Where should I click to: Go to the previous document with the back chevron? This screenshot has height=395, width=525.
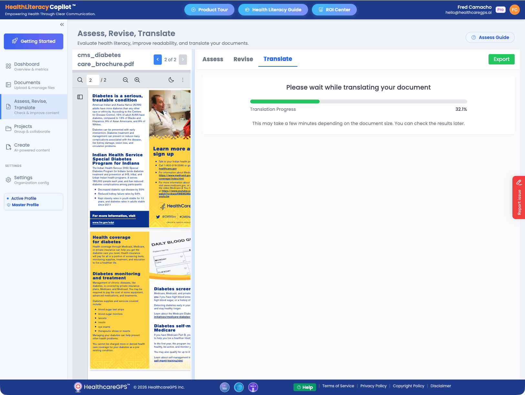pos(158,59)
